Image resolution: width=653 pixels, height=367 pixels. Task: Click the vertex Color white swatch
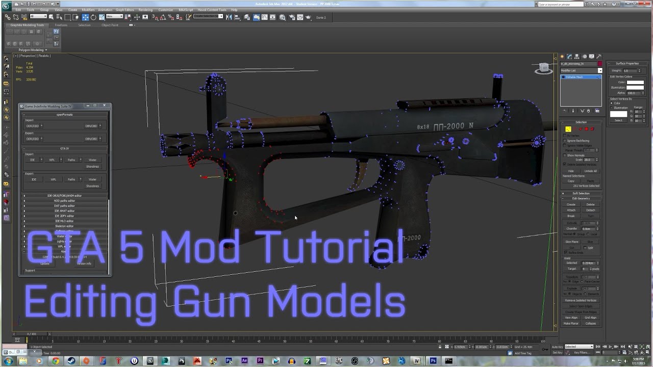[x=635, y=83]
